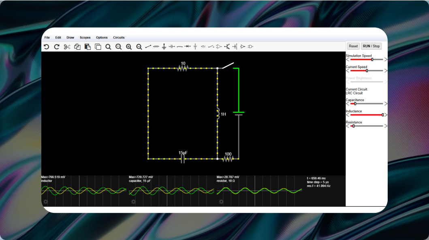
Task: Pick the diode component tool
Action: pos(188,47)
